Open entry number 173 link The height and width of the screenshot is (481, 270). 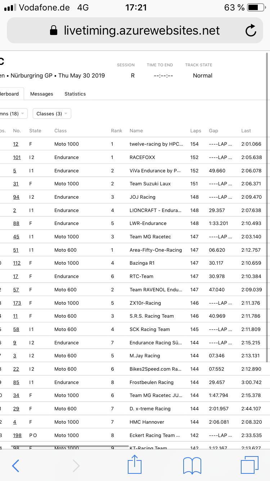[x=17, y=303]
